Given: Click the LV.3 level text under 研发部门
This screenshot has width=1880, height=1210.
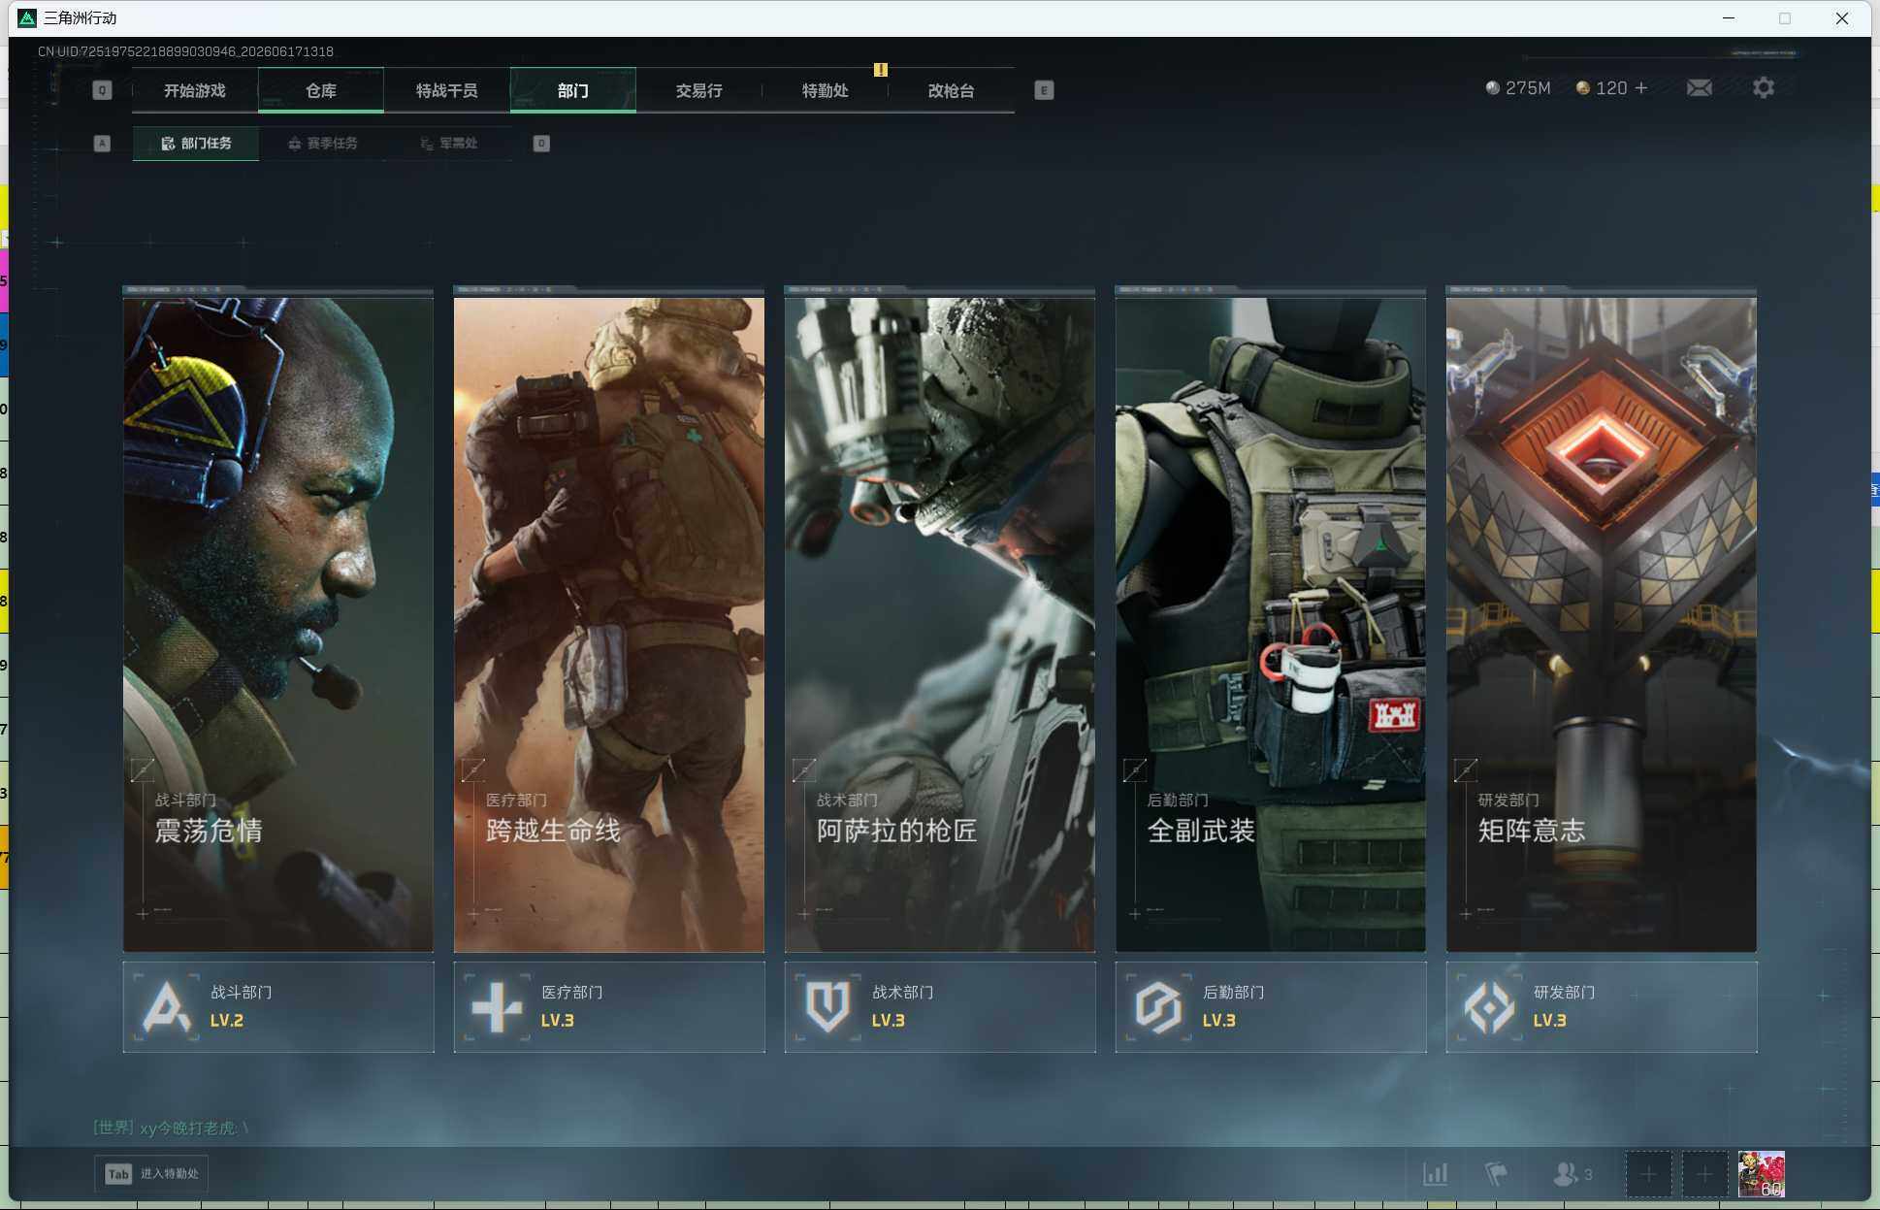Looking at the screenshot, I should pyautogui.click(x=1550, y=1021).
